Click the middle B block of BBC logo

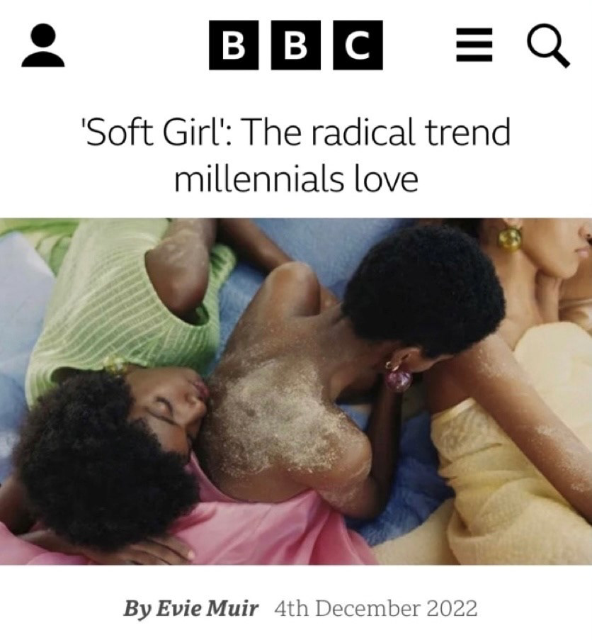click(295, 45)
